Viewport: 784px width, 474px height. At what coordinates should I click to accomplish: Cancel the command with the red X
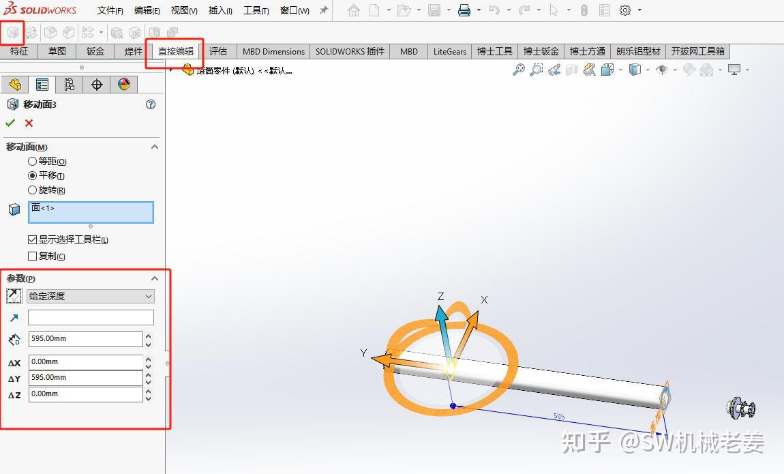click(28, 123)
